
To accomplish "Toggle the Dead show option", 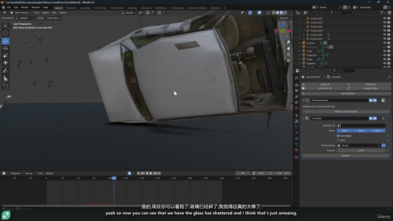I will [361, 131].
